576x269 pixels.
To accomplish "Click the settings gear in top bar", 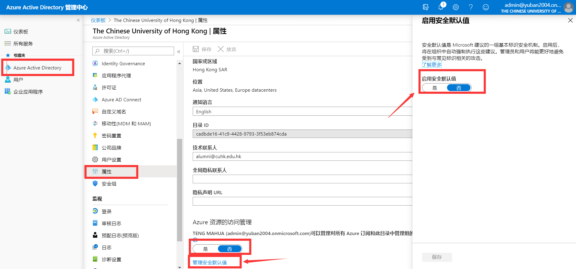I will (x=456, y=7).
